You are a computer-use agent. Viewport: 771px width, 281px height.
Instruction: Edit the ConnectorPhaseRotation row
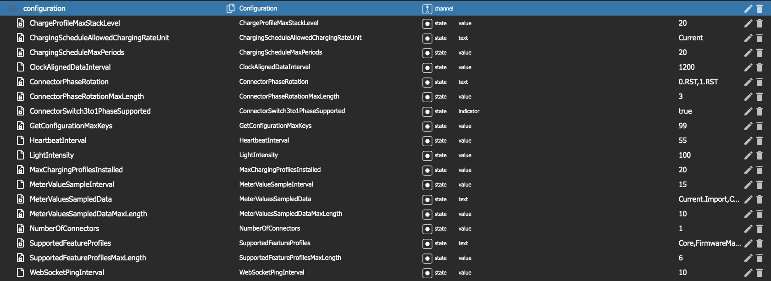pos(748,82)
